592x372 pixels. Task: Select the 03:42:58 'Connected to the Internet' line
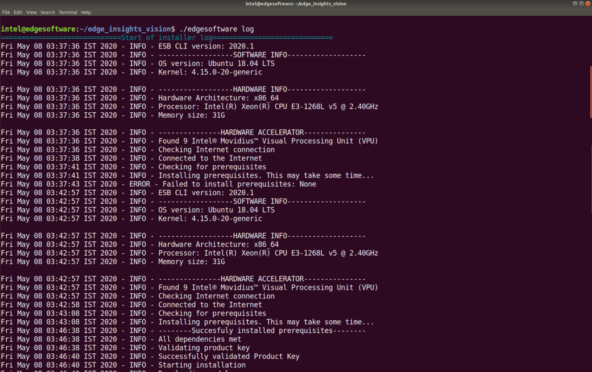pyautogui.click(x=131, y=305)
